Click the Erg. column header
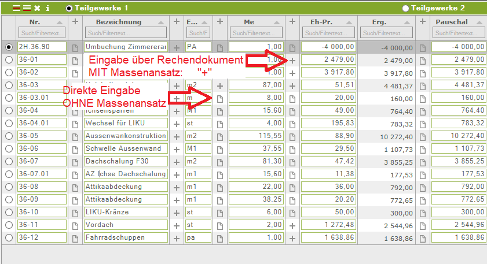Screen dimensions: 487x264 click(382, 22)
